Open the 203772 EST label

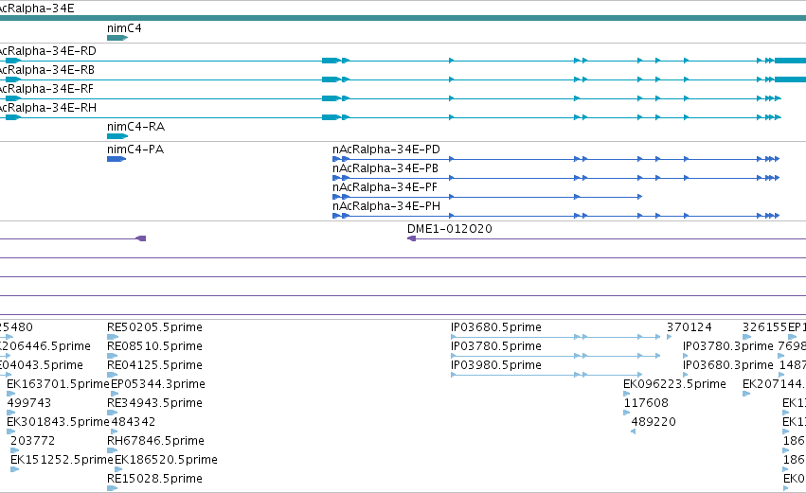[33, 441]
